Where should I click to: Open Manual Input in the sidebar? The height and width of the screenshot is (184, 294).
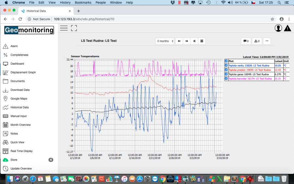click(19, 116)
